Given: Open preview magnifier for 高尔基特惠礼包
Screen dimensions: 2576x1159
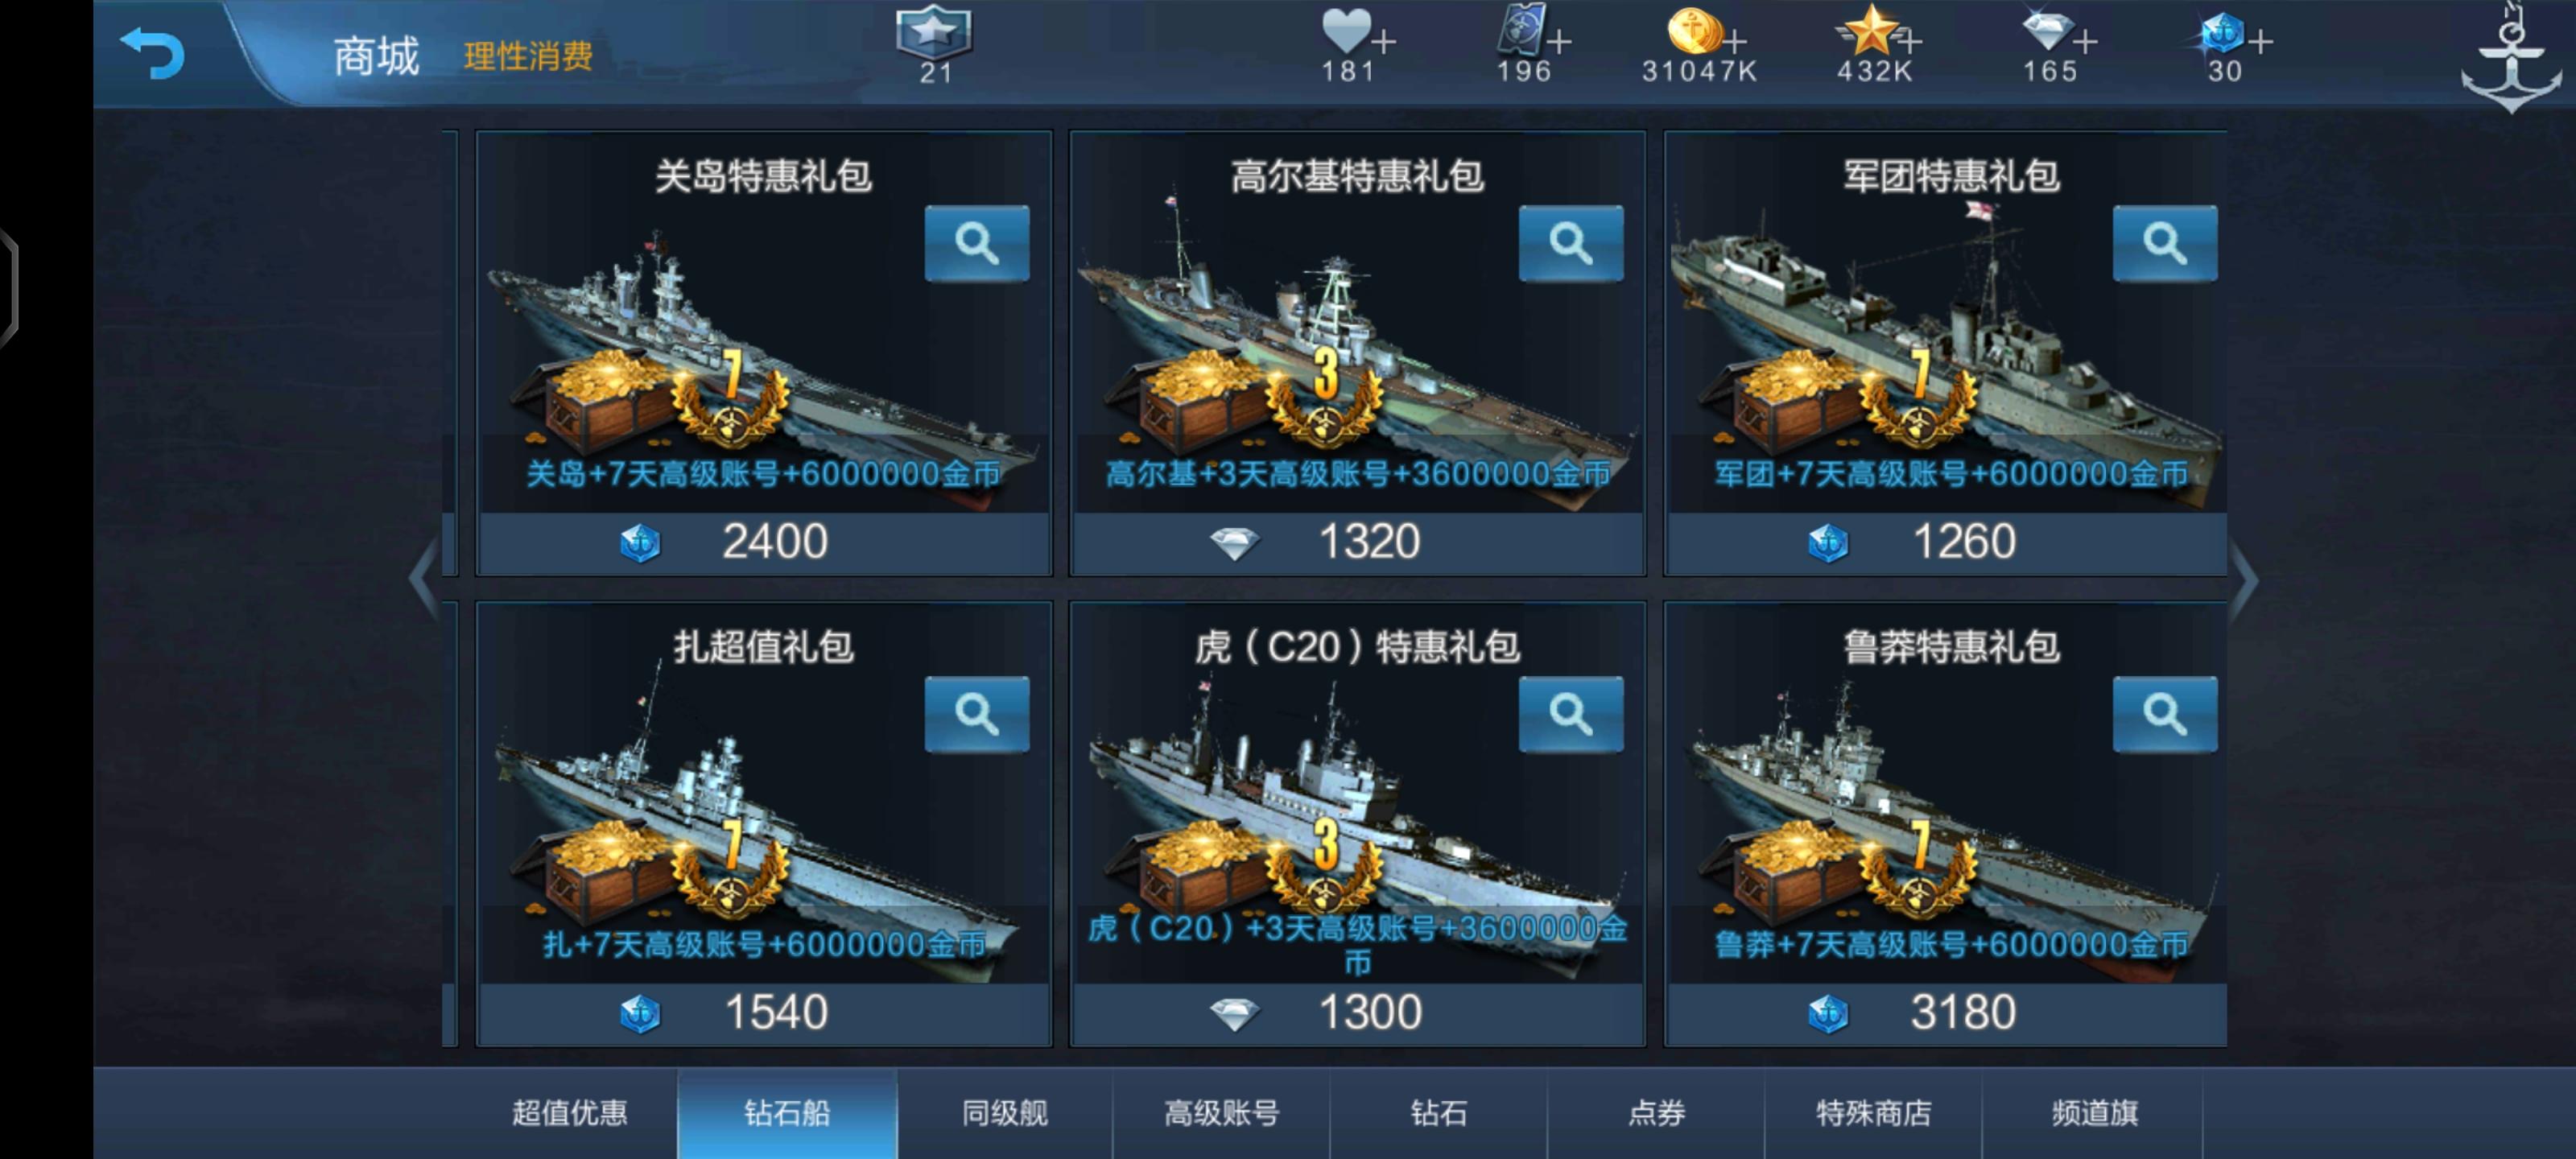Looking at the screenshot, I should [x=1570, y=243].
